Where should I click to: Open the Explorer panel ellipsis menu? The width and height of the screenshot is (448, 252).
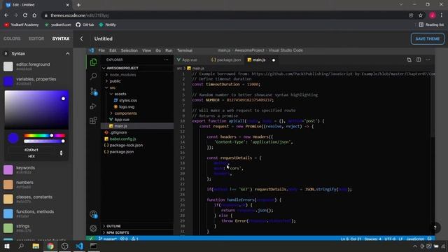(x=166, y=59)
